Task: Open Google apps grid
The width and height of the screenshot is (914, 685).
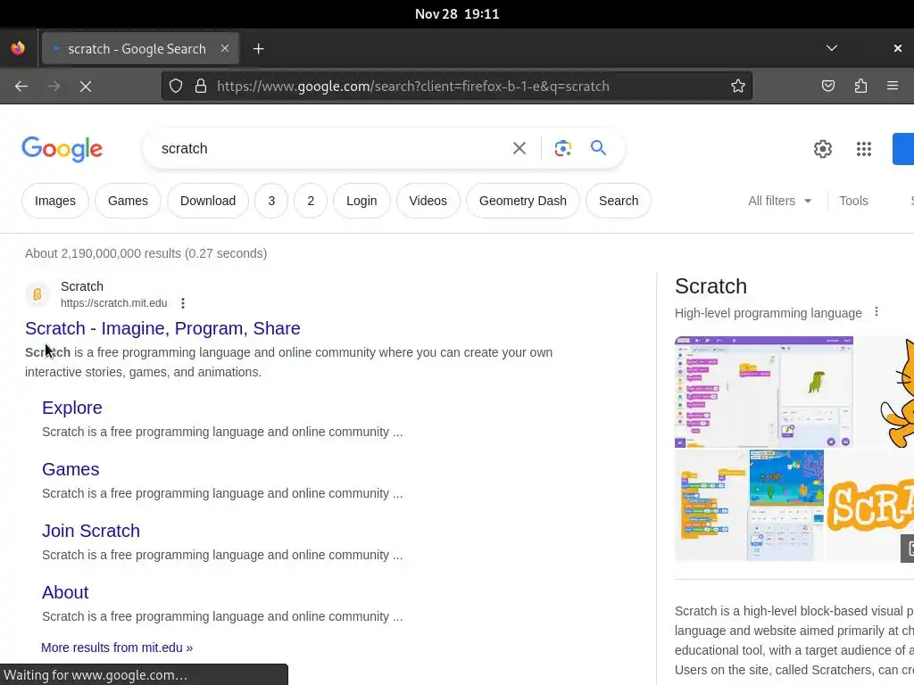Action: (864, 149)
